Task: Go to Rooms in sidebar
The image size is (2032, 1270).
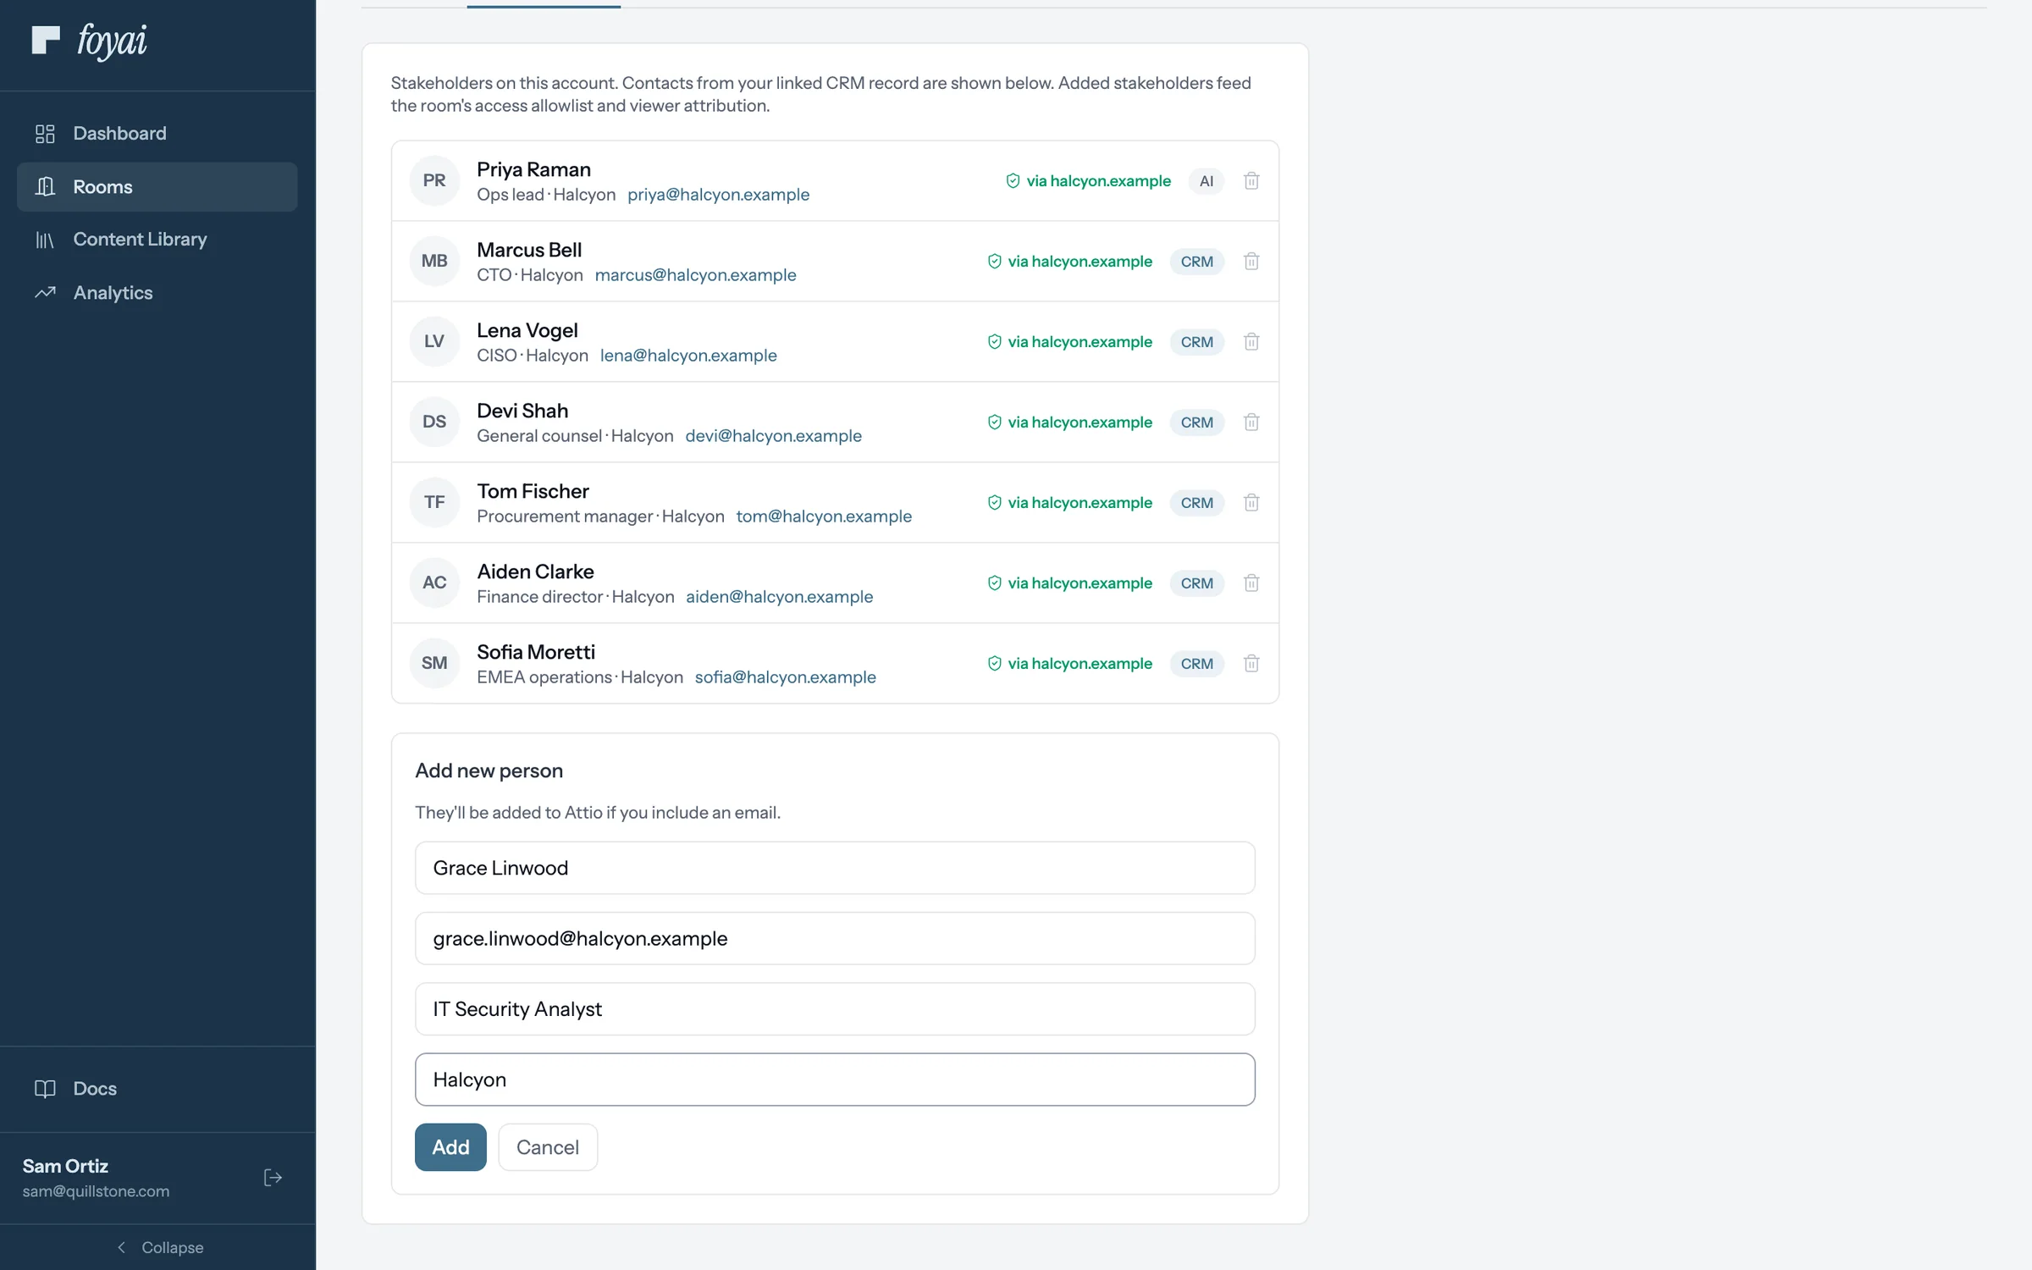Action: coord(157,187)
